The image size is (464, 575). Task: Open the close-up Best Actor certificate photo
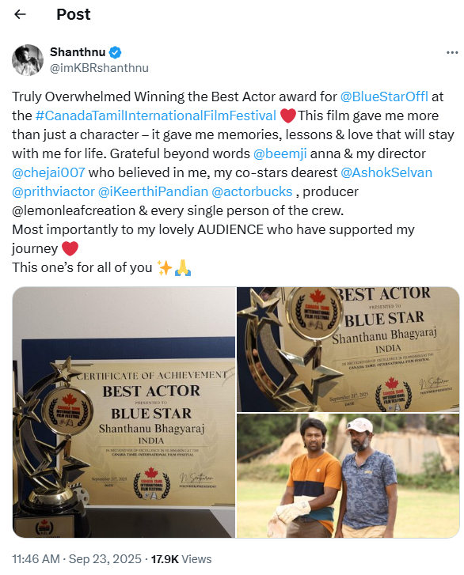tap(348, 350)
